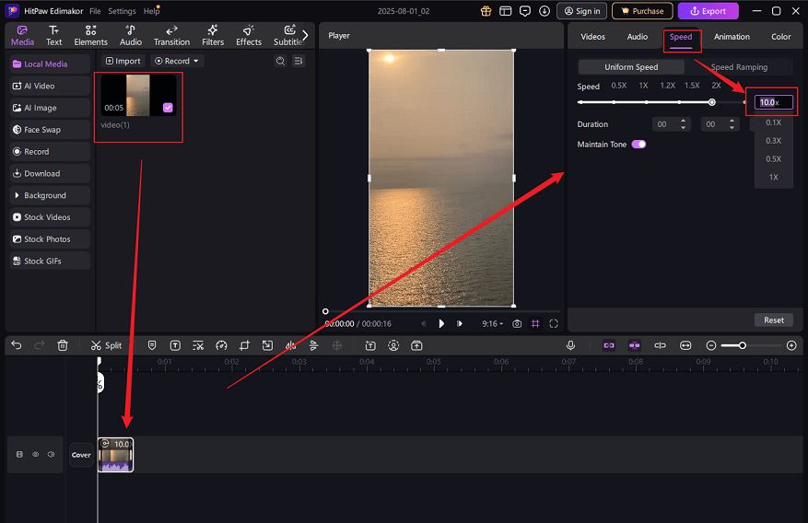Open the speed gauge tool in toolbar

[222, 345]
